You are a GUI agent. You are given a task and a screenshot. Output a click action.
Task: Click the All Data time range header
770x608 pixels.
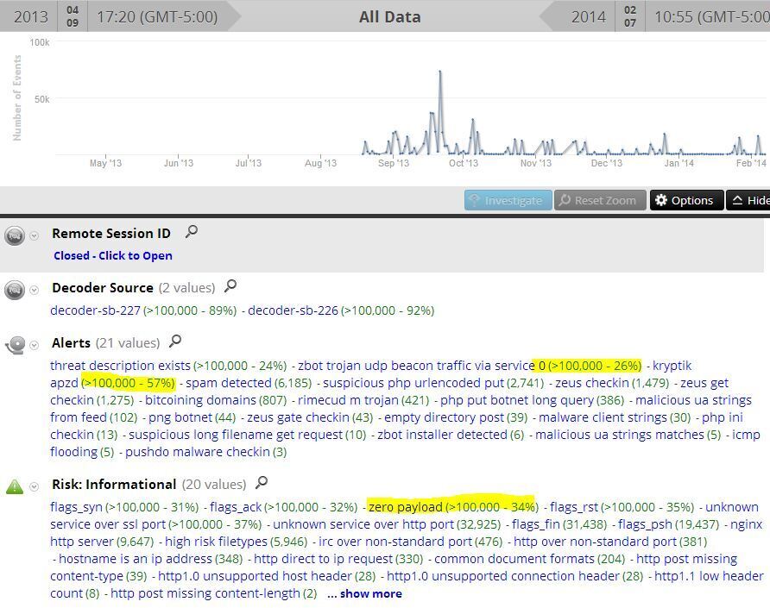pos(389,16)
